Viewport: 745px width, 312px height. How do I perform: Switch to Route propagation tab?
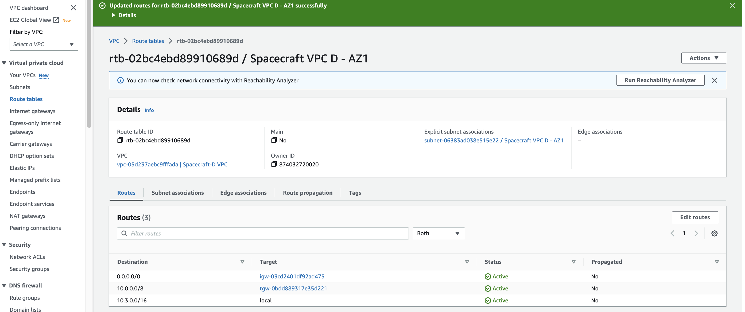point(307,193)
